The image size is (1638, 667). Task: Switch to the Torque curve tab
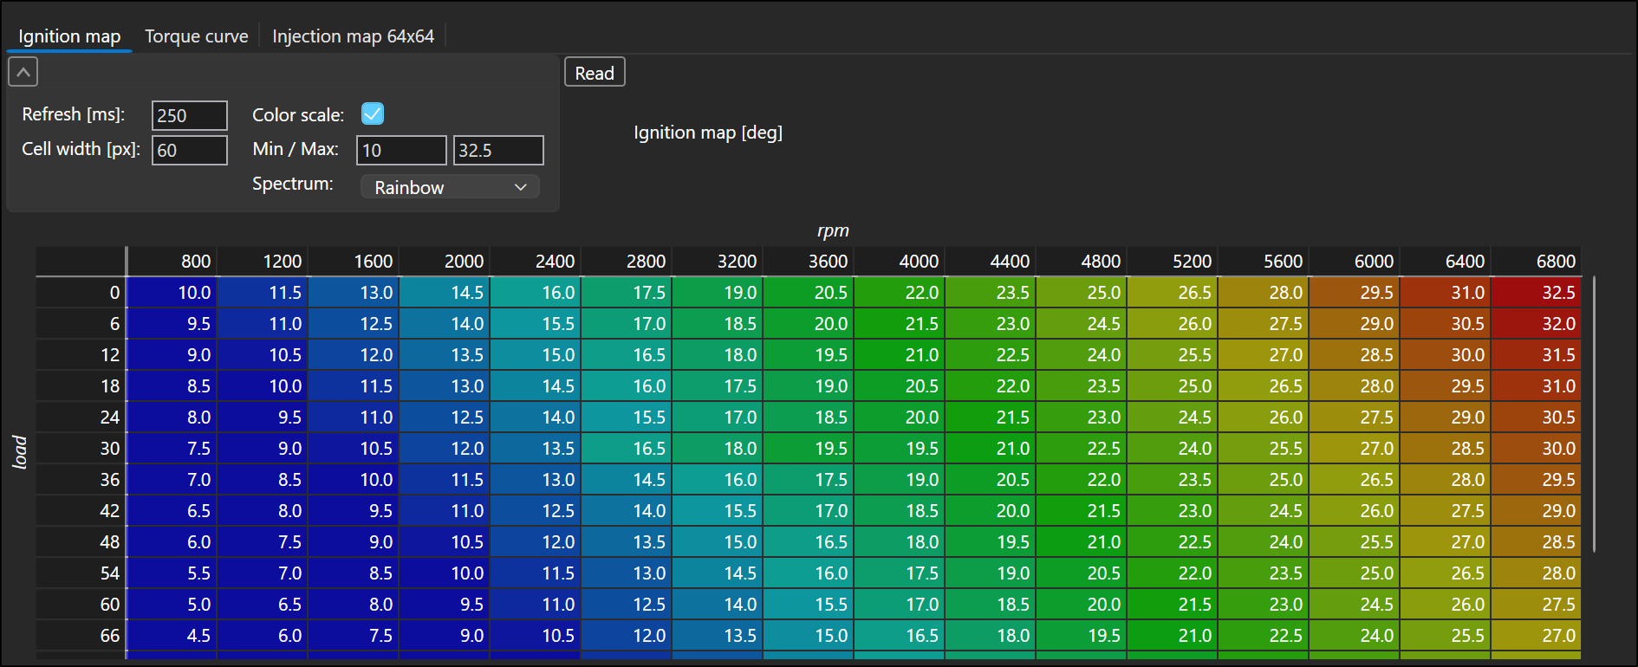point(197,36)
